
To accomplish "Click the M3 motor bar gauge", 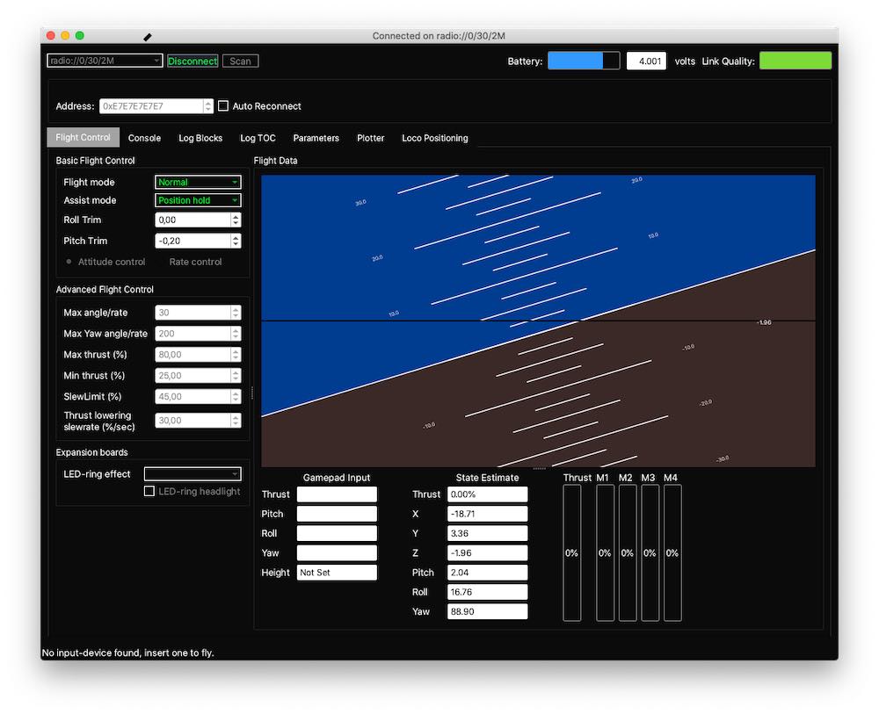I will (650, 552).
